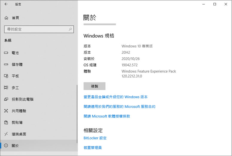Maximize the Settings window
Image resolution: width=232 pixels, height=156 pixels.
click(x=215, y=4)
